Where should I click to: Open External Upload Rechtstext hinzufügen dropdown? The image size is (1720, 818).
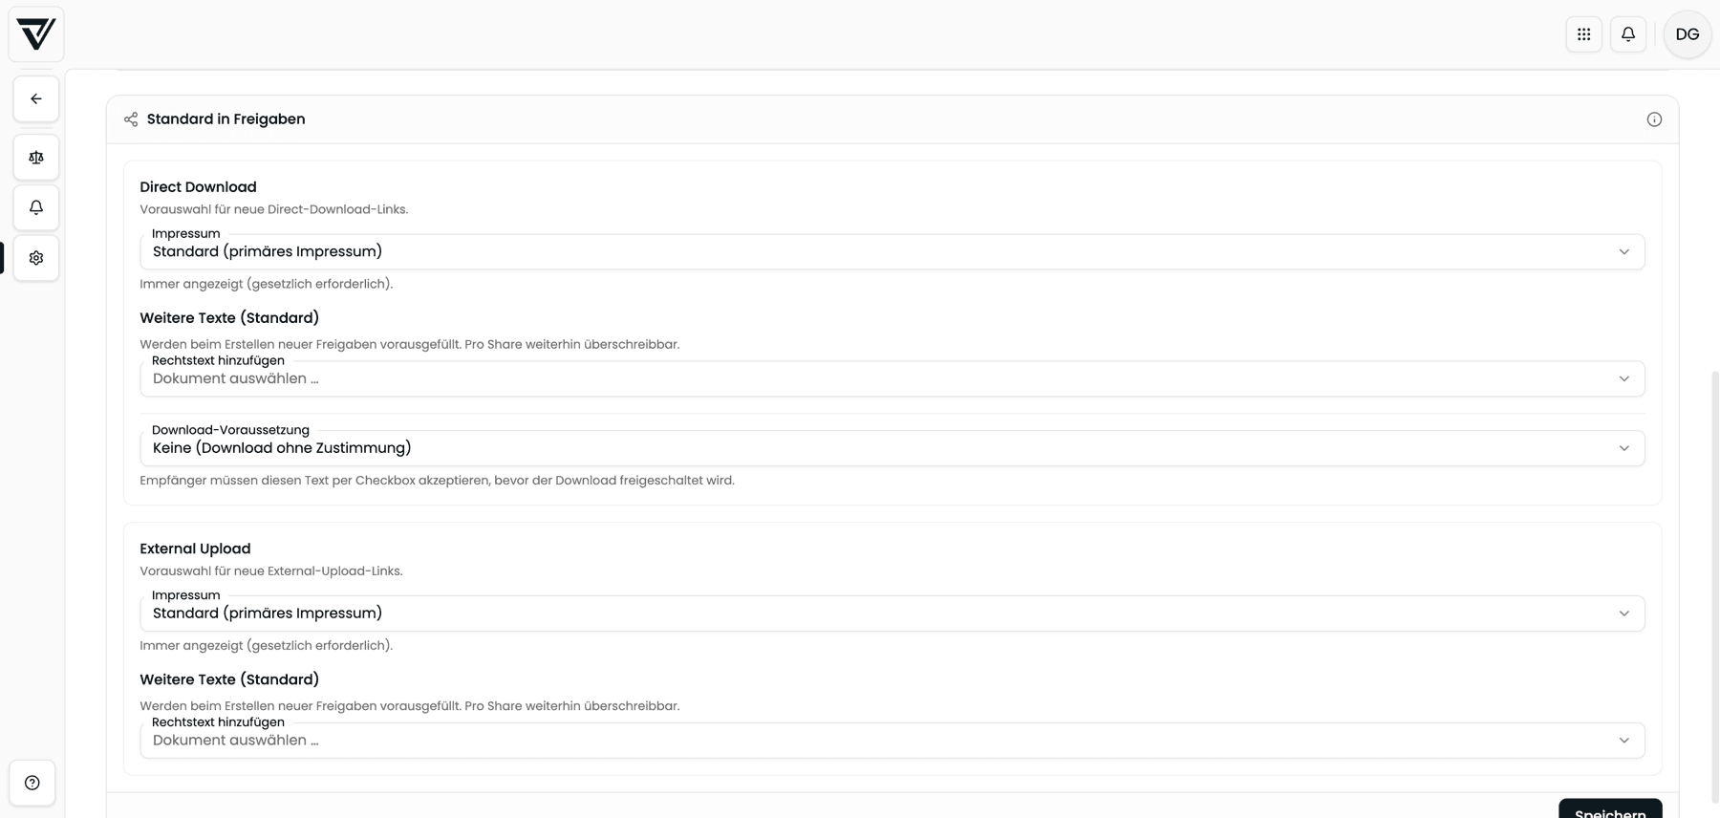[892, 741]
